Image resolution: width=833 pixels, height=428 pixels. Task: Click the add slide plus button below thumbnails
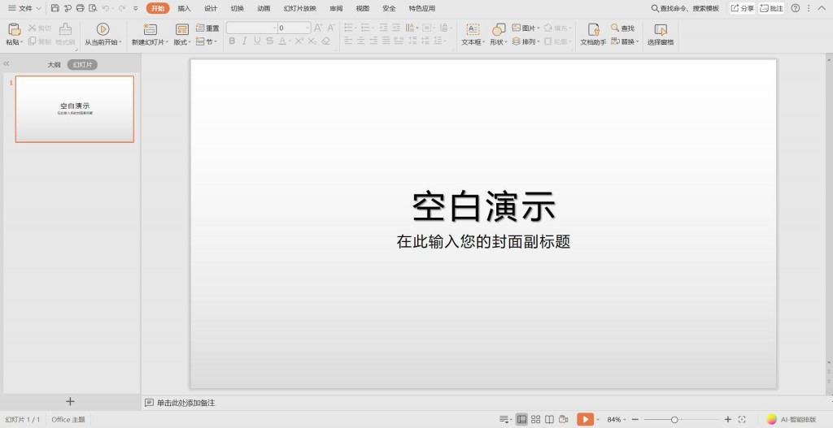(70, 401)
